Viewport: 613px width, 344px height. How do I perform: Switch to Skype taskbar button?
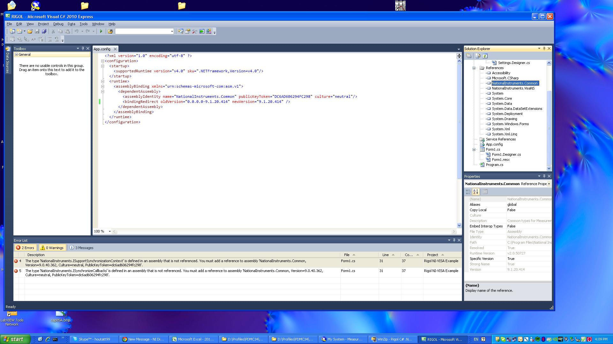(x=94, y=339)
